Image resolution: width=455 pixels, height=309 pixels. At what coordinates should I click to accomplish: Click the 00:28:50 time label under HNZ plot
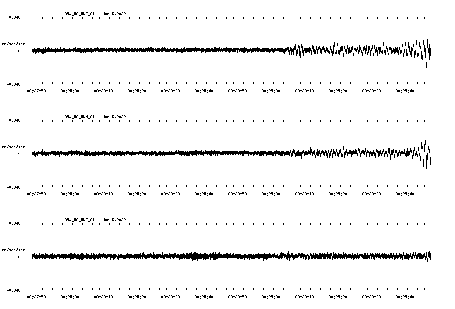tap(237, 297)
